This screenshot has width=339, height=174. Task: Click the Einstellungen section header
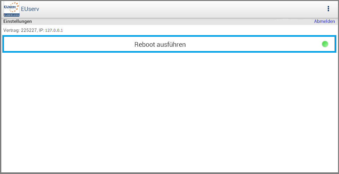pyautogui.click(x=18, y=22)
